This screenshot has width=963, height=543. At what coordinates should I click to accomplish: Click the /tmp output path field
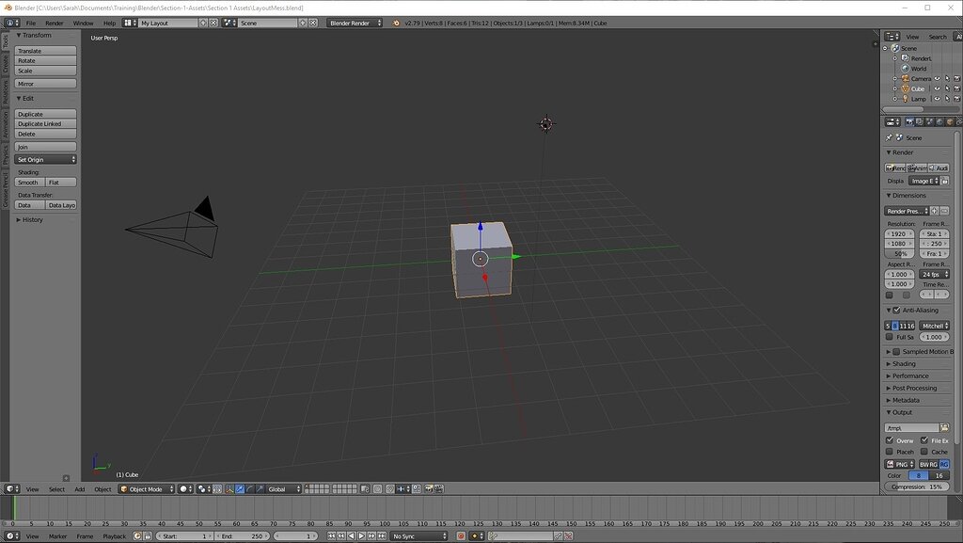point(911,427)
